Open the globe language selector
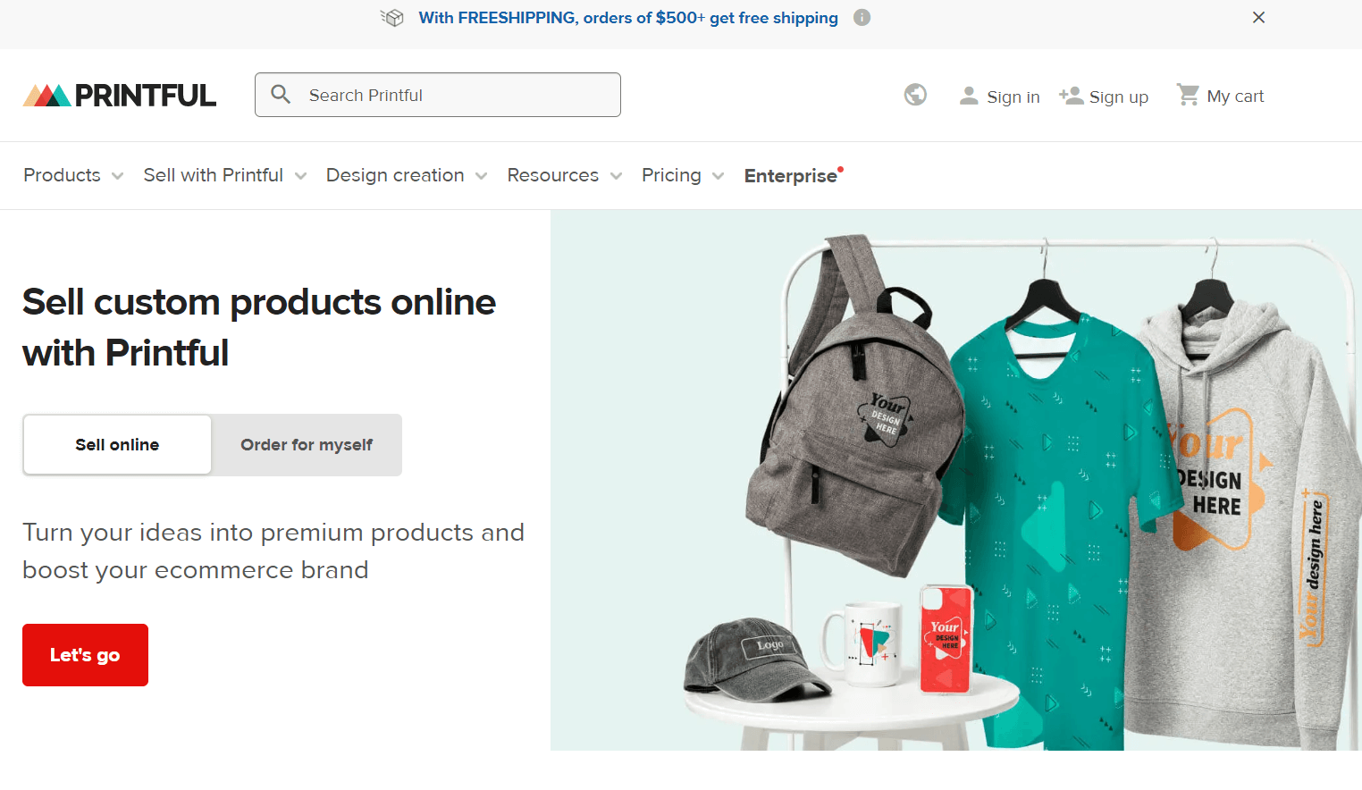The image size is (1362, 790). (915, 95)
